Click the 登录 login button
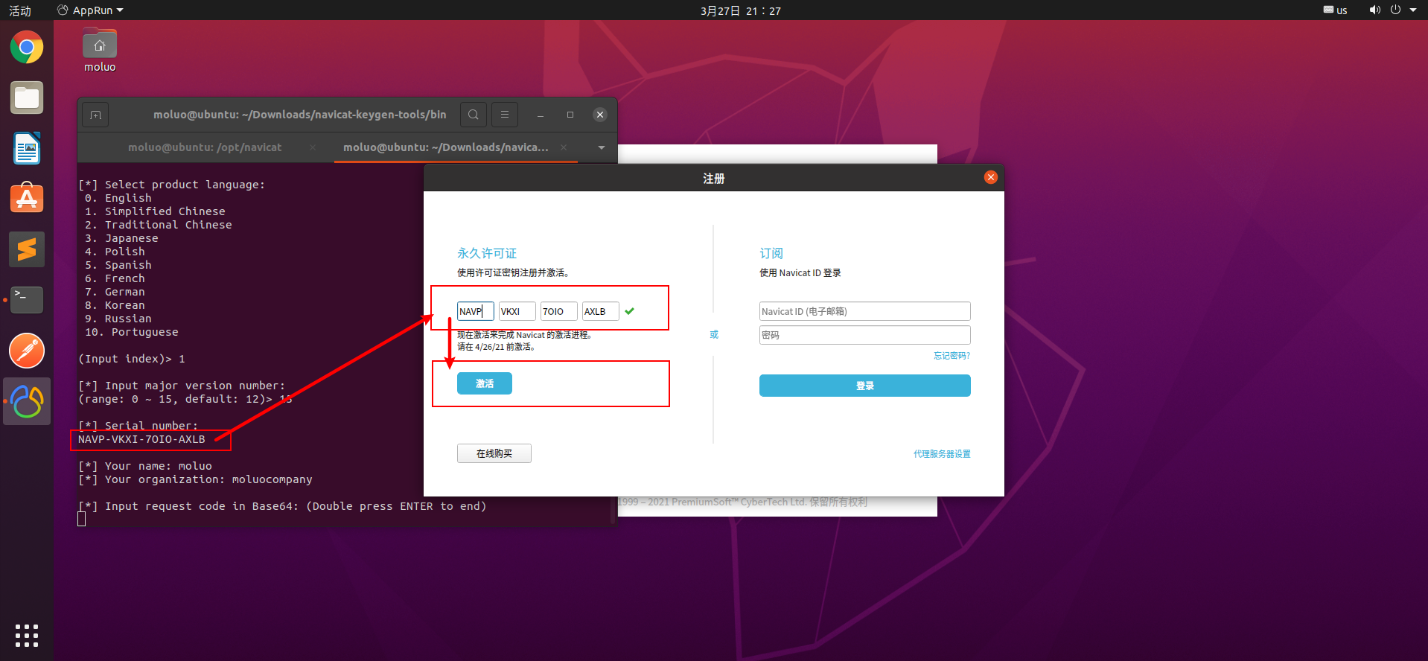Screen dimensions: 1428x661 (x=865, y=386)
